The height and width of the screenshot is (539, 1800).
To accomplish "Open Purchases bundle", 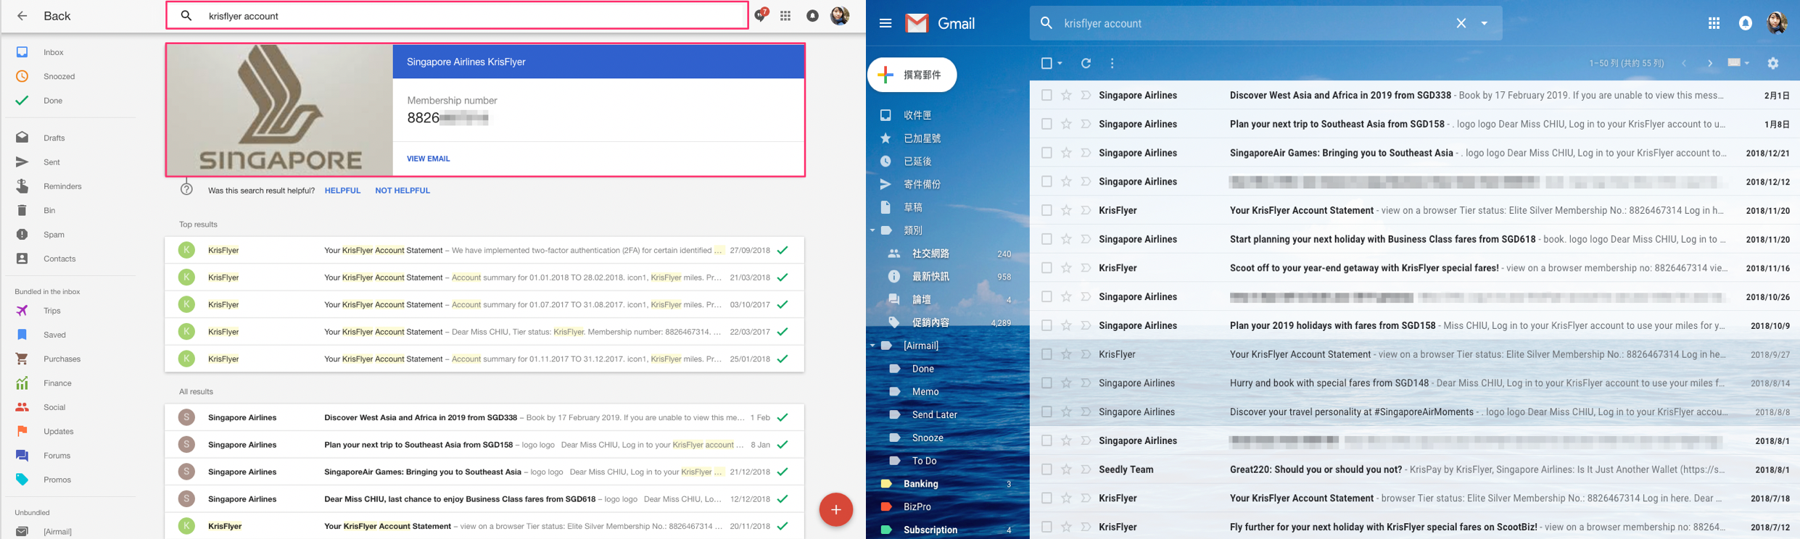I will point(62,359).
